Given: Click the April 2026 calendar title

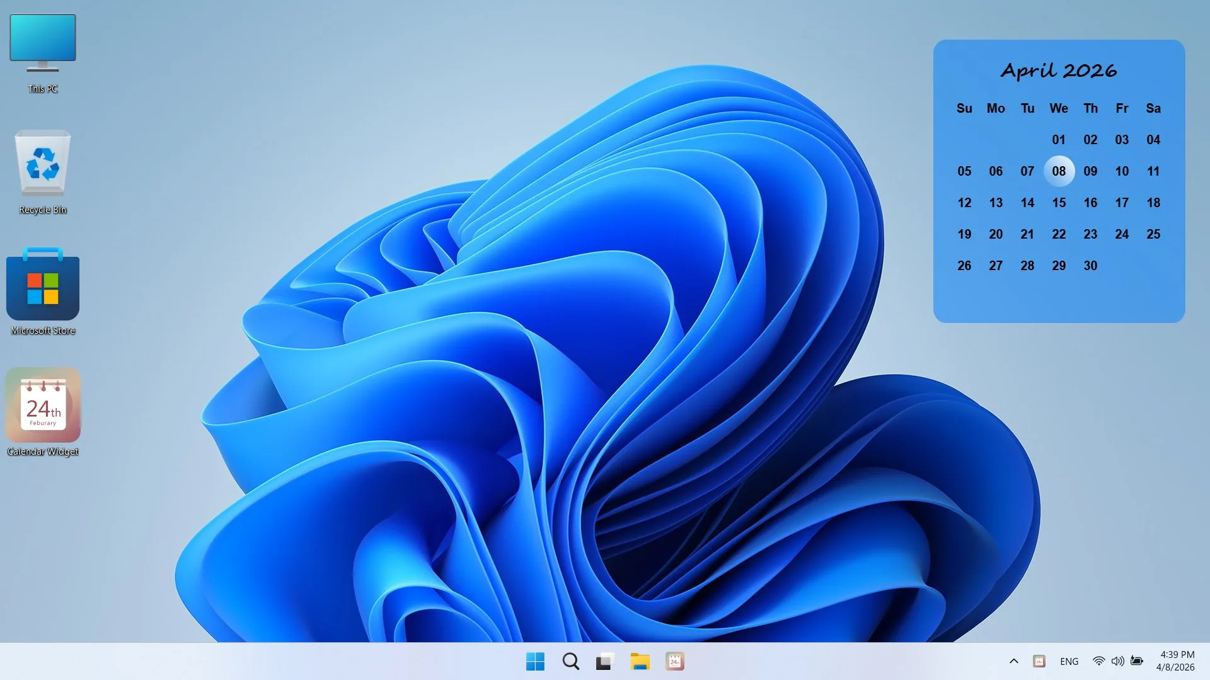Looking at the screenshot, I should tap(1059, 71).
